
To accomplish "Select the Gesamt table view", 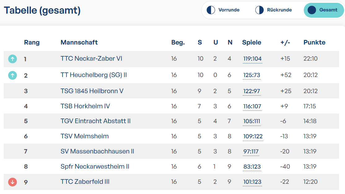I will pos(324,10).
